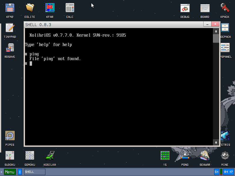Click the shell scrollbar thumb

click(216, 38)
